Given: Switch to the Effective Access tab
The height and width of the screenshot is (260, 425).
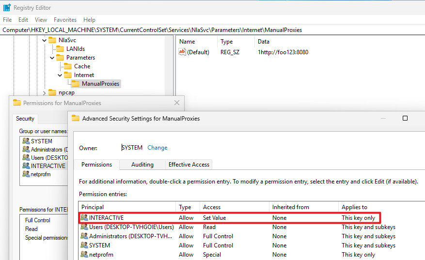Looking at the screenshot, I should [x=189, y=165].
